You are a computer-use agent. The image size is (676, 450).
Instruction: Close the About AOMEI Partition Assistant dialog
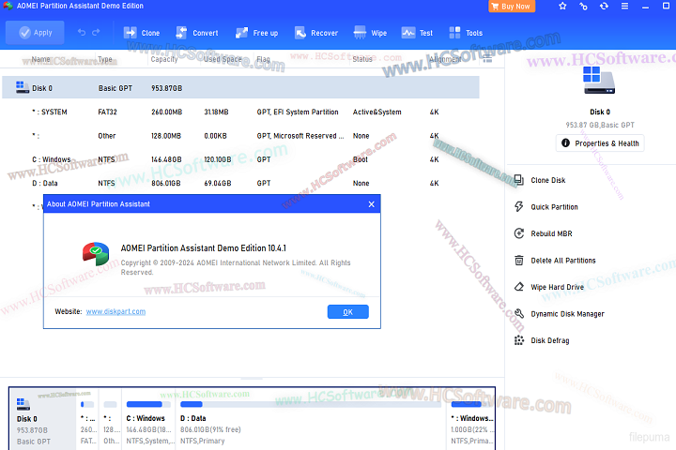click(x=371, y=204)
